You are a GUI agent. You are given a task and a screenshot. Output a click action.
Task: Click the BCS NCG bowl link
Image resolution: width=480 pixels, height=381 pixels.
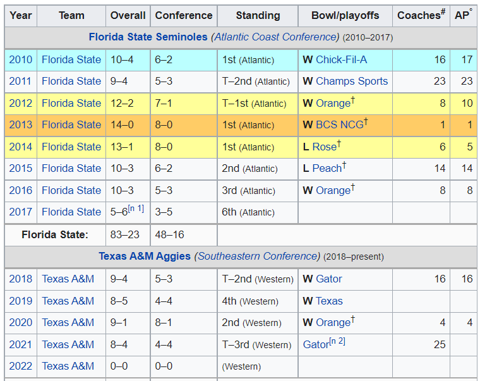[340, 125]
